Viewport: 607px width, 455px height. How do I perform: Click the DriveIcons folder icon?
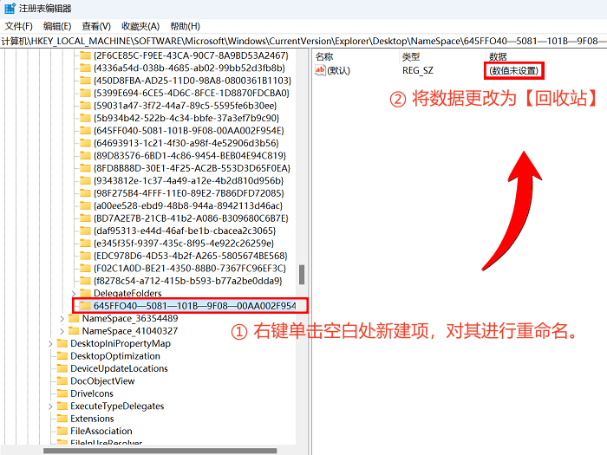coord(62,393)
